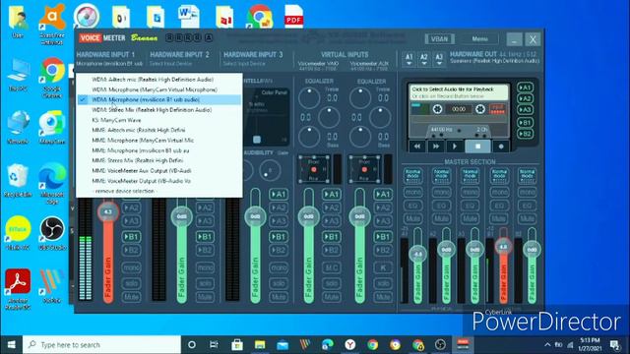Screen dimensions: 630x354
Task: Open the PDF file on desktop
Action: [293, 17]
